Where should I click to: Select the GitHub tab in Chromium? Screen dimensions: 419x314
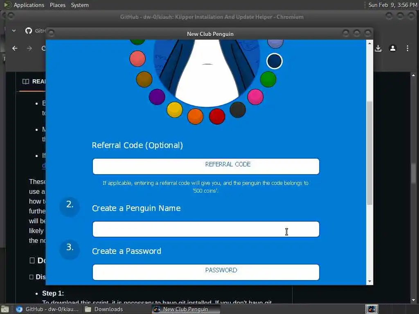point(35,31)
